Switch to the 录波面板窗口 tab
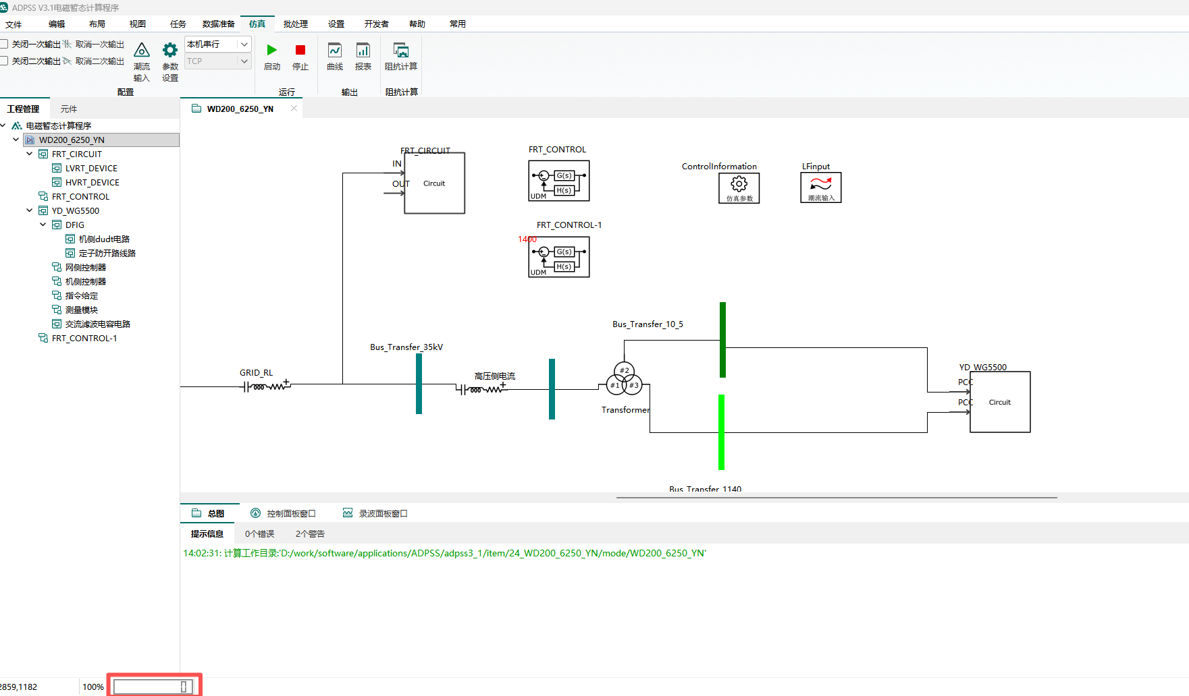Viewport: 1189px width, 696px height. pyautogui.click(x=375, y=513)
